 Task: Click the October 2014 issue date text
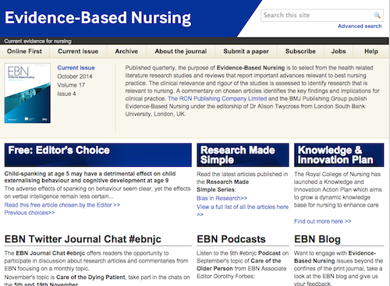click(x=75, y=76)
